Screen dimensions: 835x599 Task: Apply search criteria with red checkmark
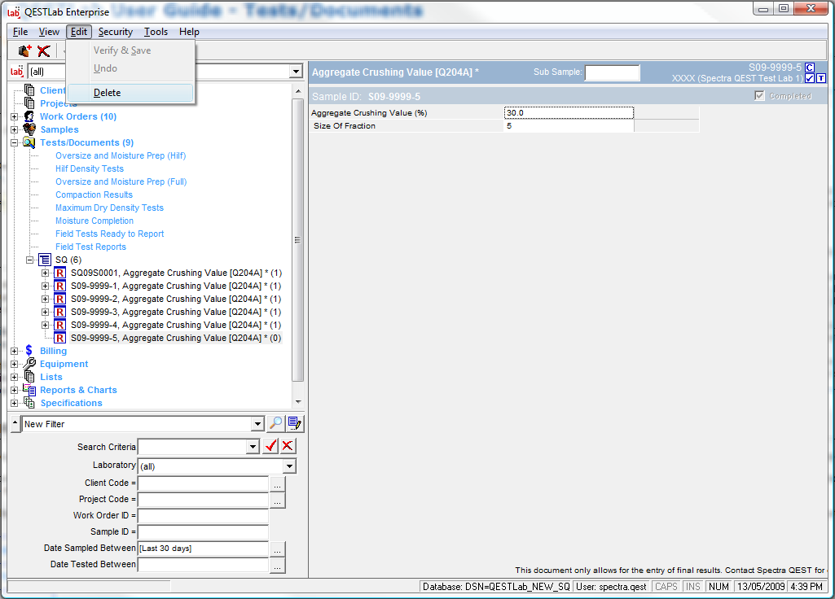271,446
